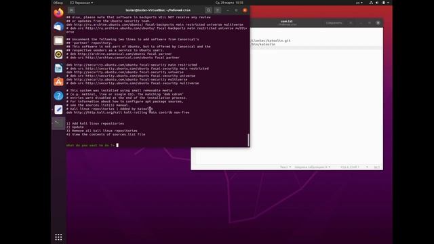Click the katoolin.git line in editor
This screenshot has height=244, width=434.
(271, 41)
